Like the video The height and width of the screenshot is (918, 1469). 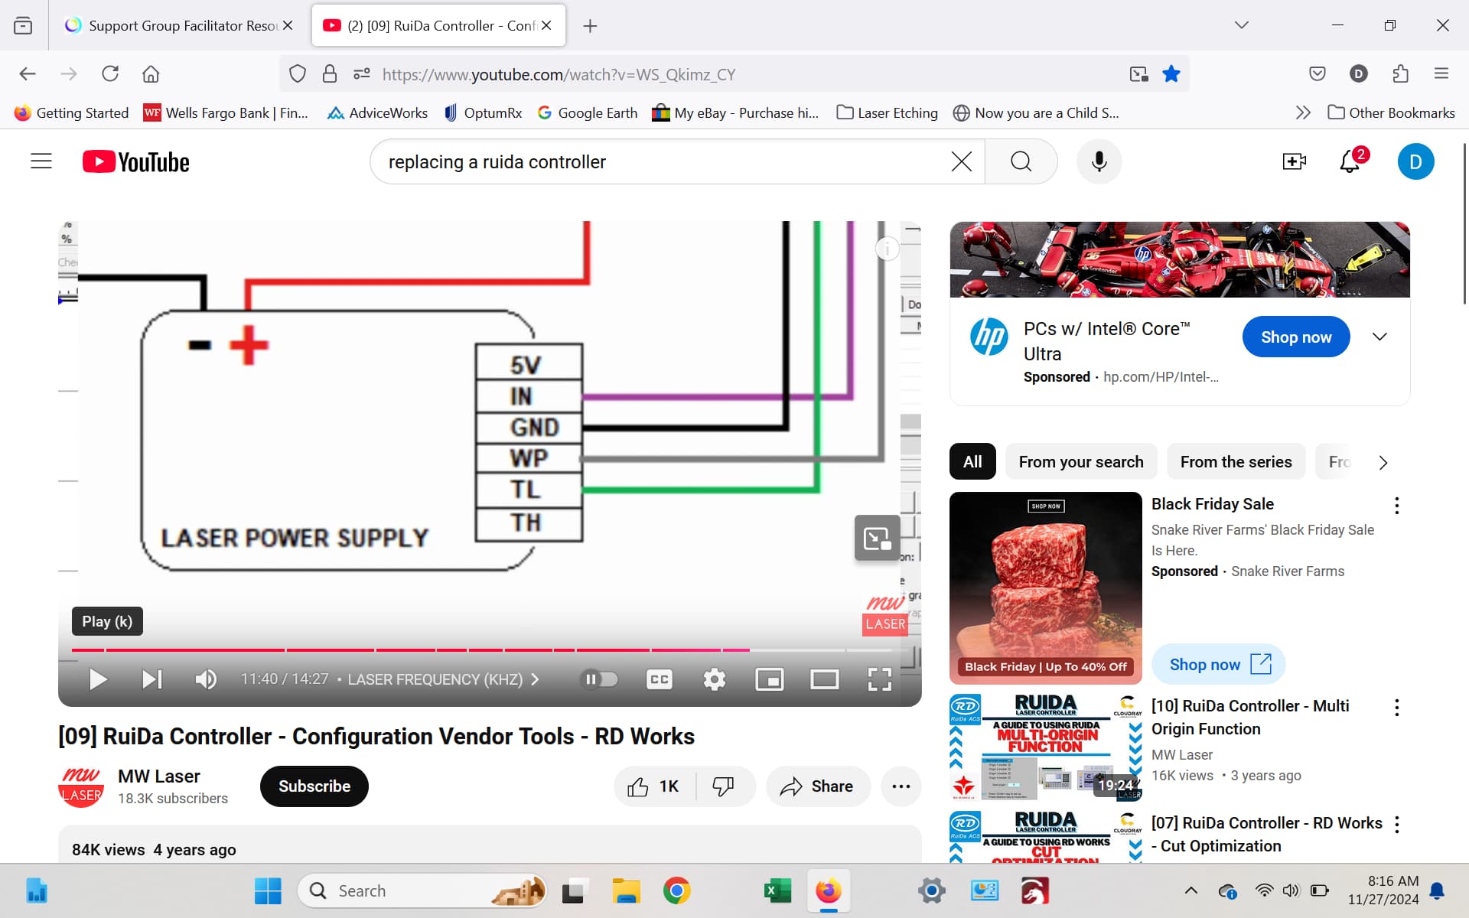654,786
